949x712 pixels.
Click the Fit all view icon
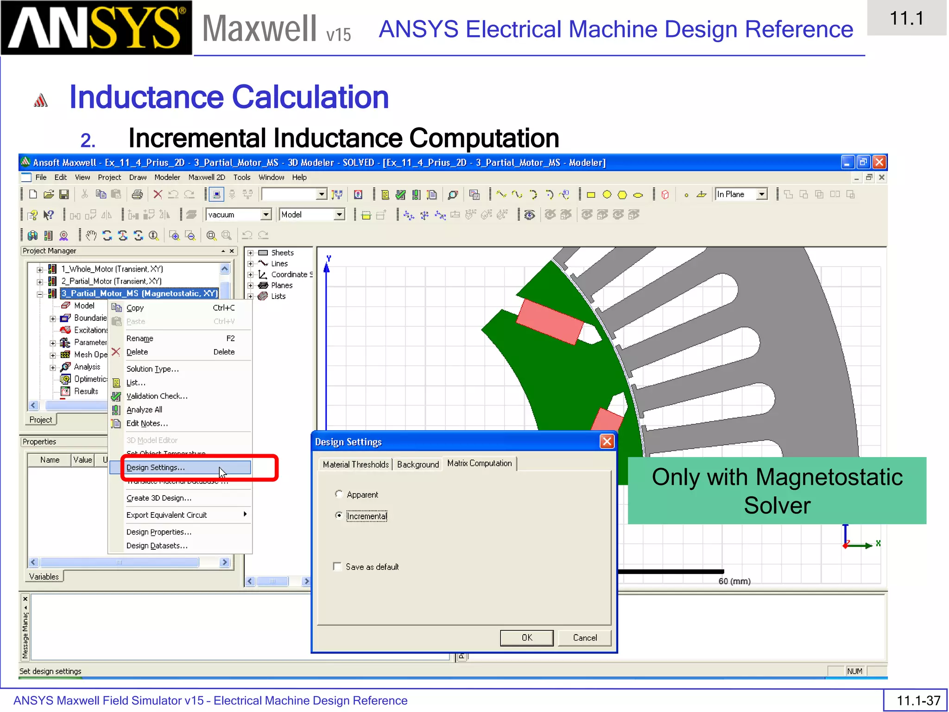point(211,235)
